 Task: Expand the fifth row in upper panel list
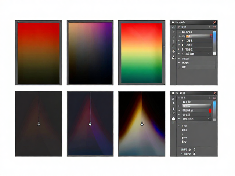[x=179, y=49]
